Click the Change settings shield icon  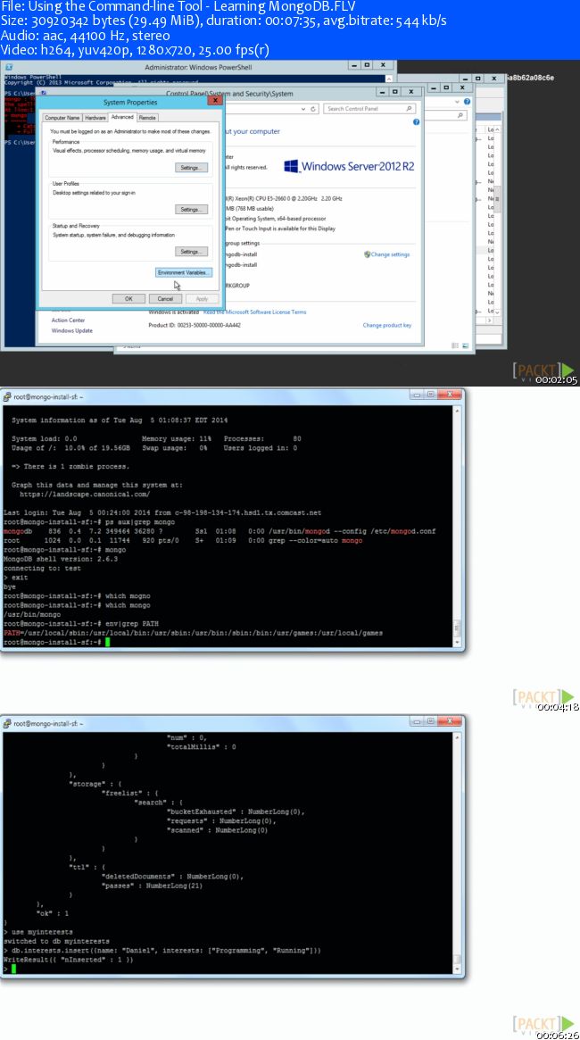[x=367, y=254]
